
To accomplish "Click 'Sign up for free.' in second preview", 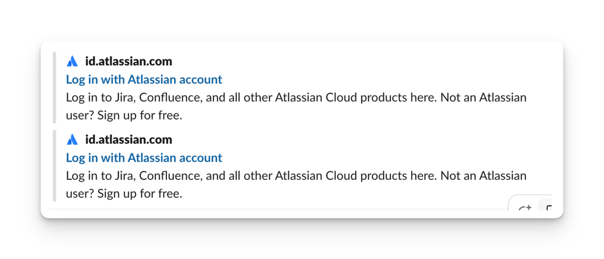I will pyautogui.click(x=140, y=194).
